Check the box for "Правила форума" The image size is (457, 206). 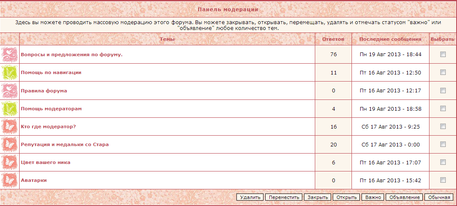pyautogui.click(x=443, y=90)
